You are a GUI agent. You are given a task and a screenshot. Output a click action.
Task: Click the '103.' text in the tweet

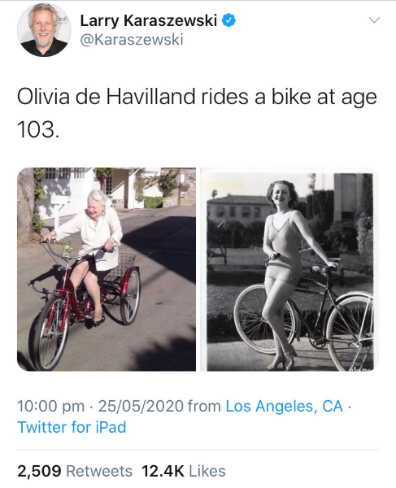38,129
